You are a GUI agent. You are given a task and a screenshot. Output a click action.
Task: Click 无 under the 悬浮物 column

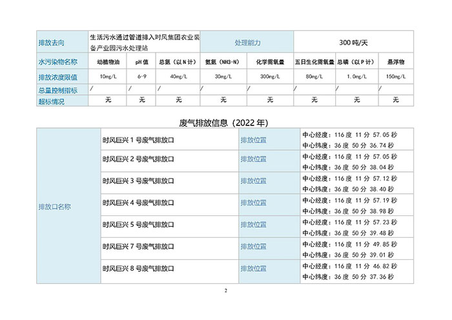[396, 100]
